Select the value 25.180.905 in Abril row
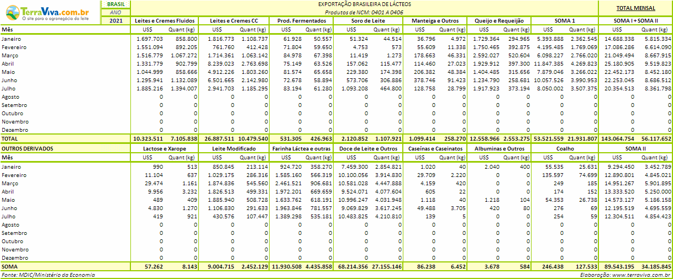This screenshot has width=673, height=279. (x=619, y=64)
